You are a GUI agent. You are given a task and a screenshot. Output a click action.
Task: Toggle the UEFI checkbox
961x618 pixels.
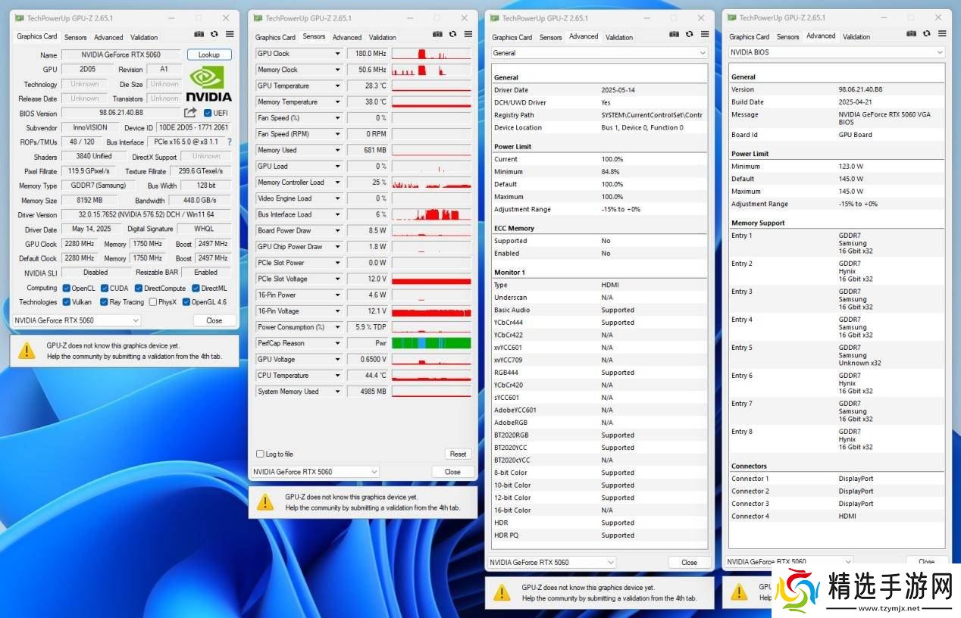(208, 113)
